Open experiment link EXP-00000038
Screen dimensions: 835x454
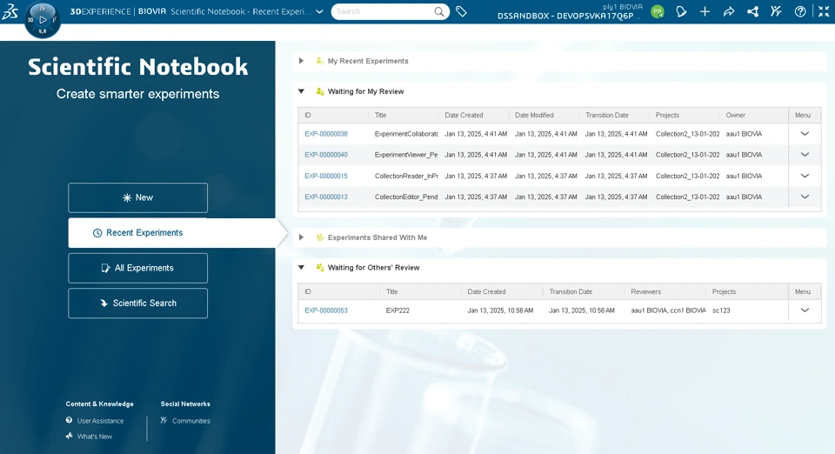tap(326, 134)
